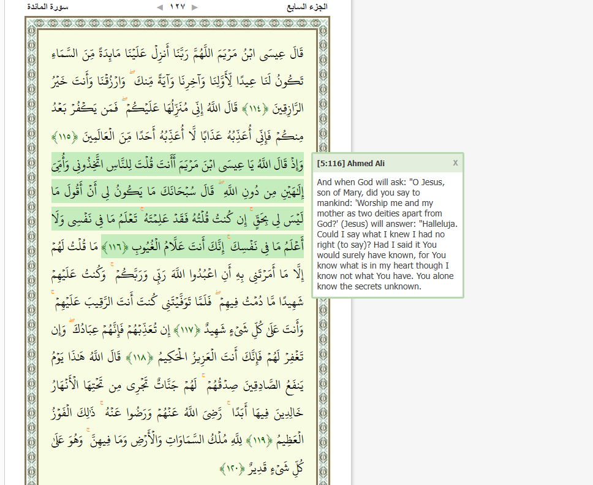Screen dimensions: 593x485
Task: Close the Ahmed Ali translation popup
Action: click(x=455, y=162)
